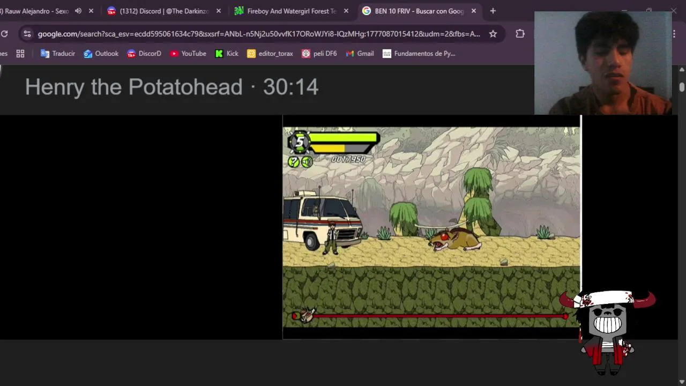686x386 pixels.
Task: Click the webcam overlay of streamer
Action: click(x=603, y=63)
